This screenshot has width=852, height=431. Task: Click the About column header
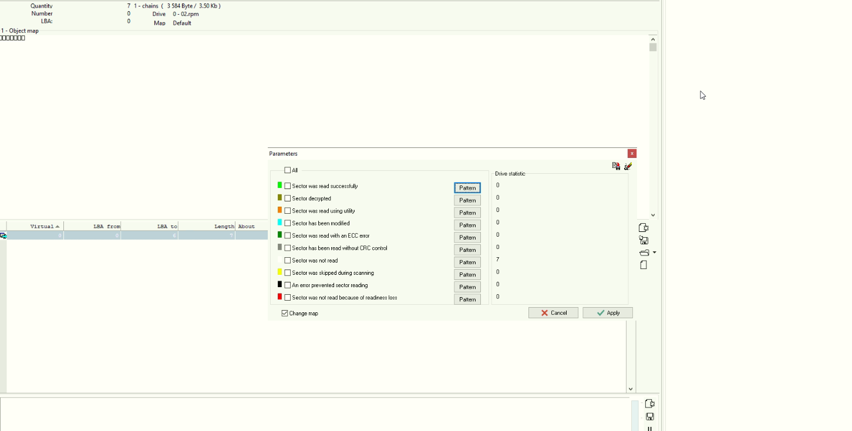251,226
